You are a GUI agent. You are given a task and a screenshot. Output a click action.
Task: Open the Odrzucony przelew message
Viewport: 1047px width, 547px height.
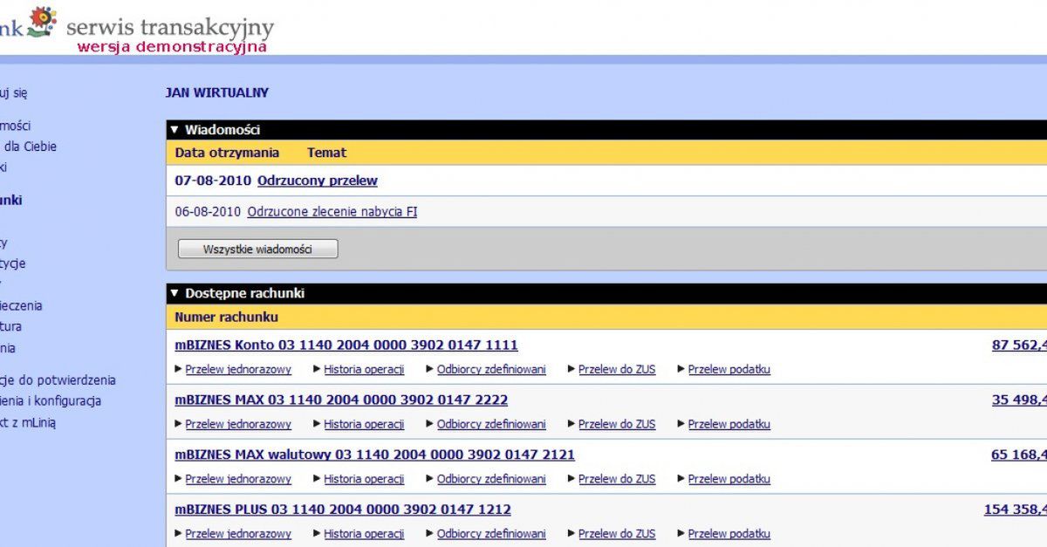coord(318,181)
